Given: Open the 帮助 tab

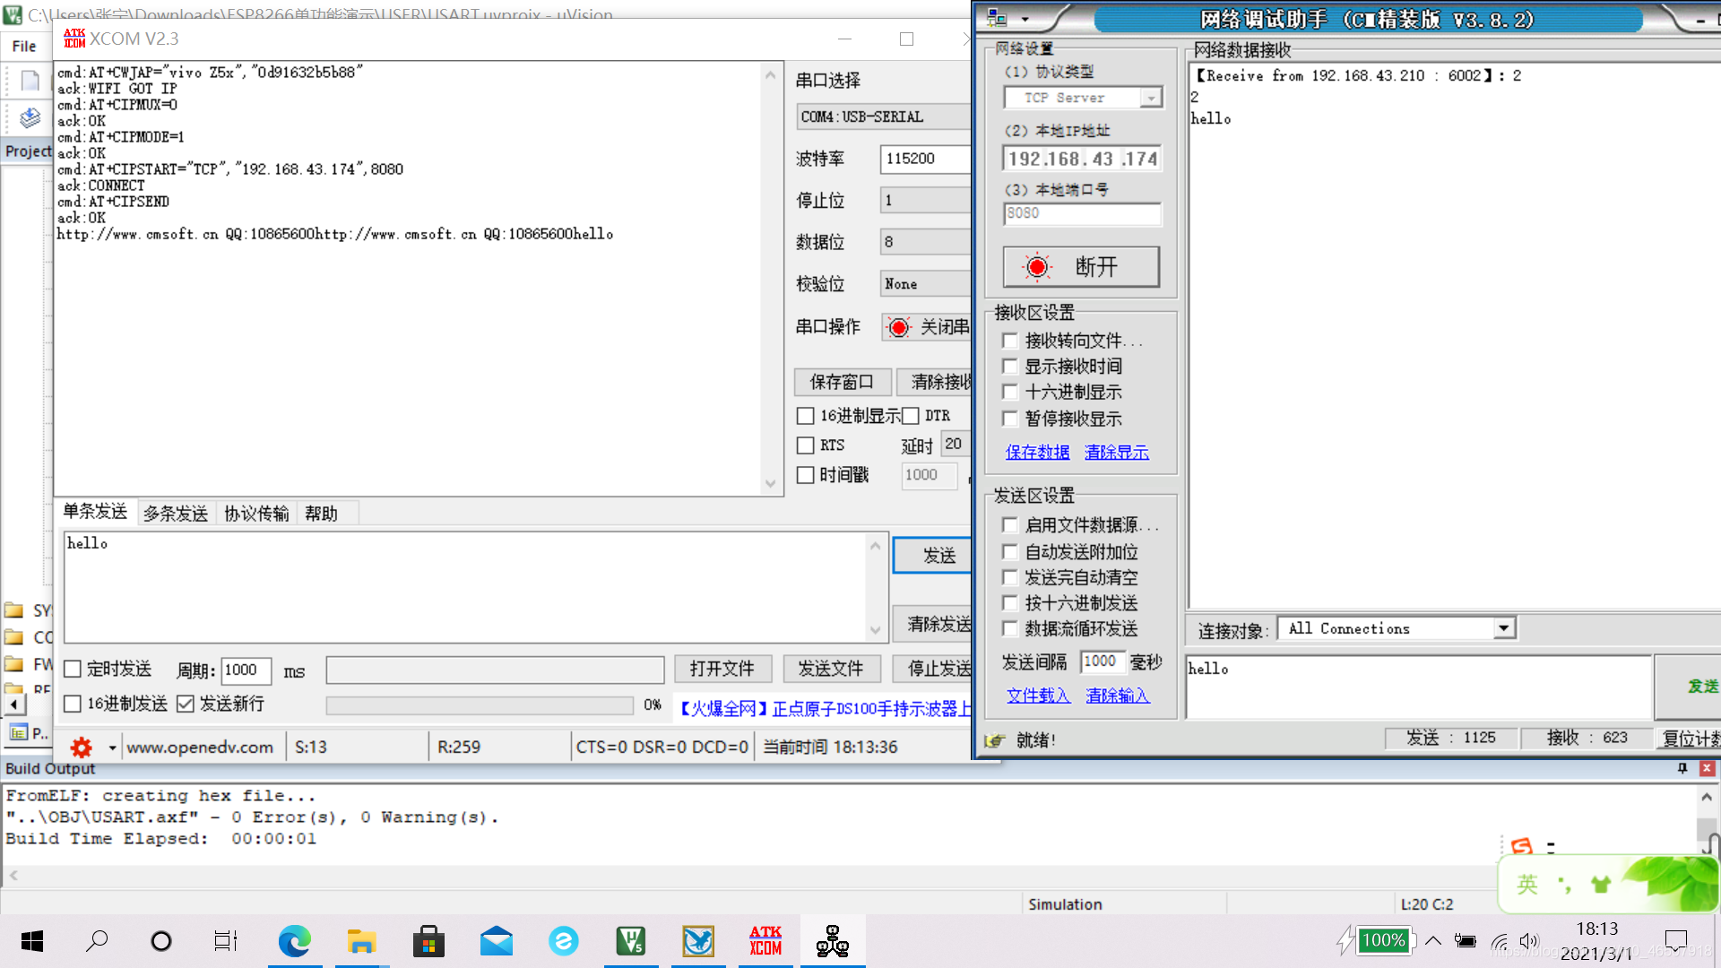Looking at the screenshot, I should (321, 514).
